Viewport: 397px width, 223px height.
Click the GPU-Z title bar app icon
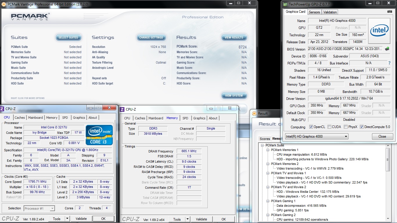285,4
